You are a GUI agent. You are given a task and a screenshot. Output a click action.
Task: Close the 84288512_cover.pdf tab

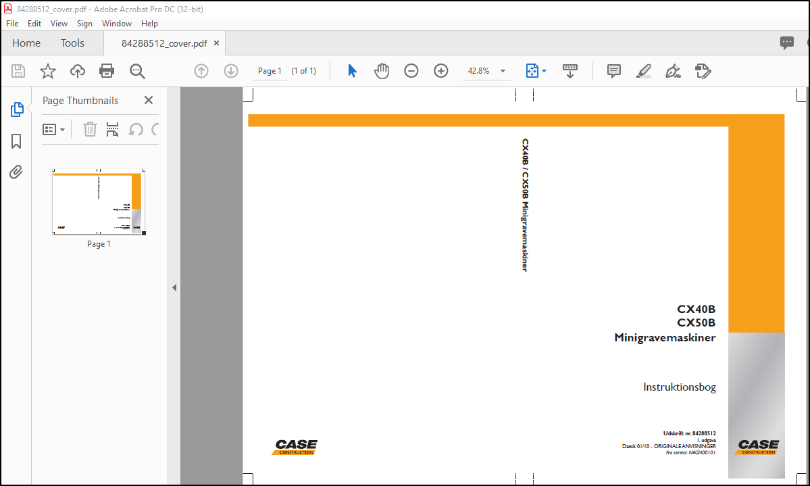pyautogui.click(x=216, y=43)
